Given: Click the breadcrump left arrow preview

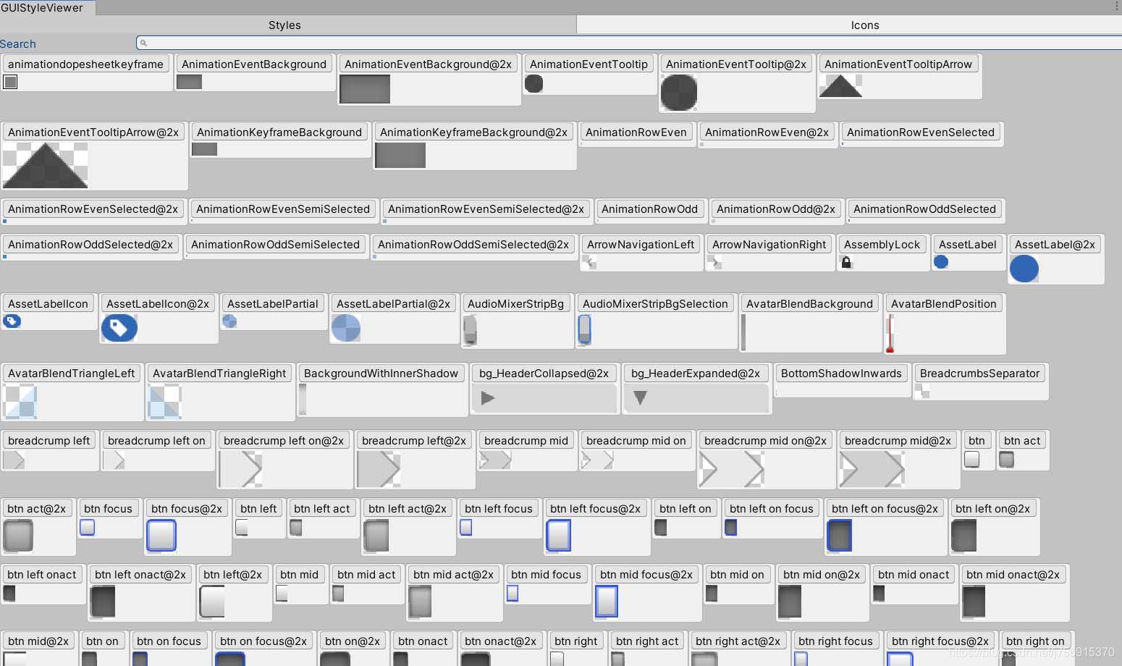Looking at the screenshot, I should pyautogui.click(x=14, y=460).
